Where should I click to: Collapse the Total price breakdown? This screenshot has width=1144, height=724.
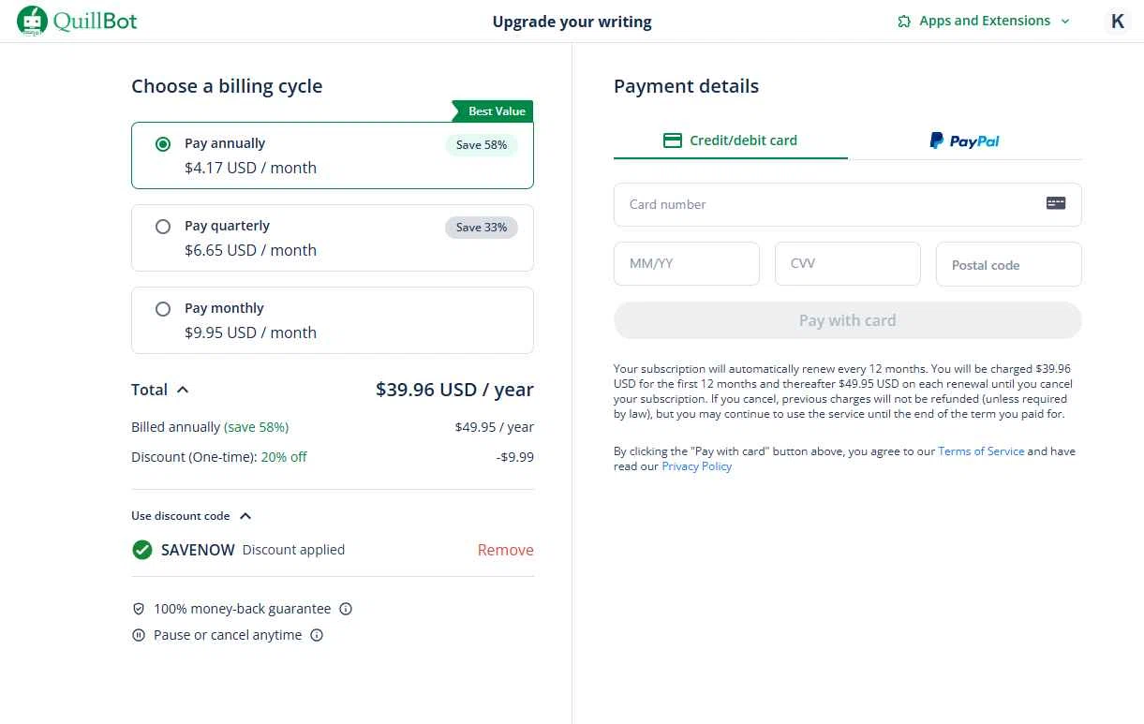pyautogui.click(x=183, y=390)
